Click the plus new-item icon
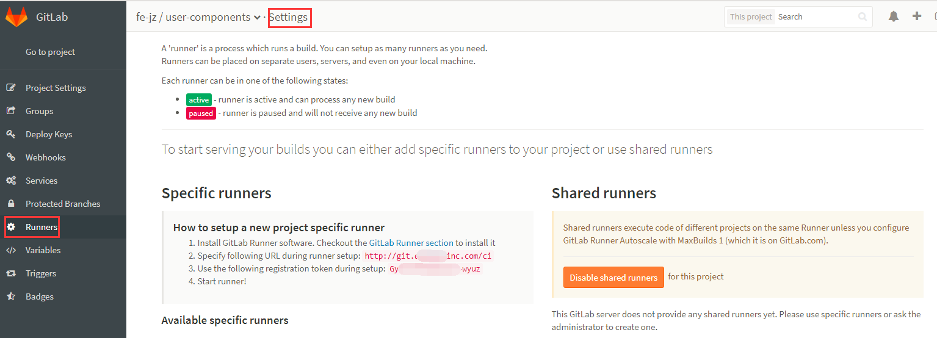The width and height of the screenshot is (937, 338). (917, 16)
